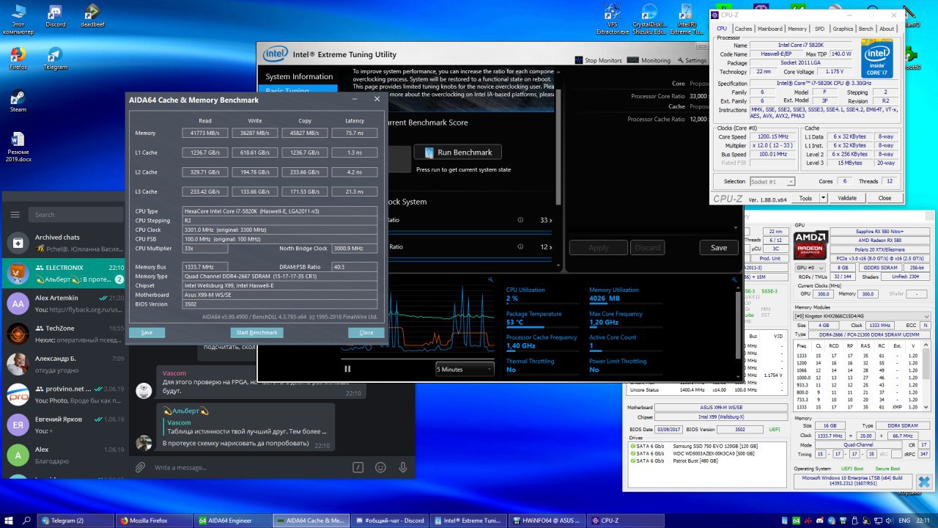
Task: Open Monitoring view in Intel XTU
Action: point(649,60)
